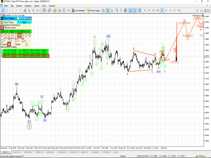Switch chart to line chart mode
This screenshot has width=211, height=158.
[x=112, y=10]
